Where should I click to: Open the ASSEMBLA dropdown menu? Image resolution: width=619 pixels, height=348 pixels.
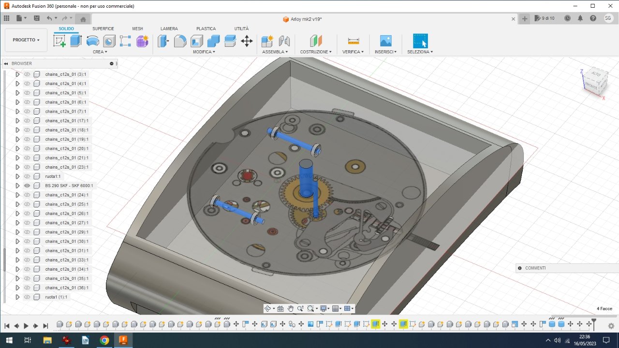point(275,52)
